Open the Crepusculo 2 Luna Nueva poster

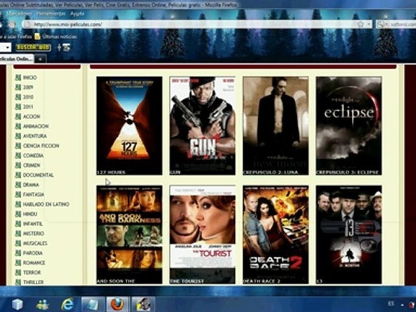(x=276, y=126)
